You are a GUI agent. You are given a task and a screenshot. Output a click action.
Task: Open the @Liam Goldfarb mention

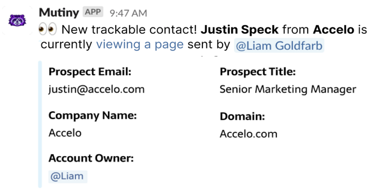[279, 46]
